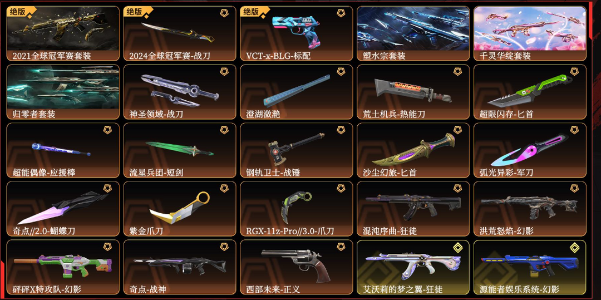Choose the 荒土机兵-热能刀 knife skin

click(413, 92)
